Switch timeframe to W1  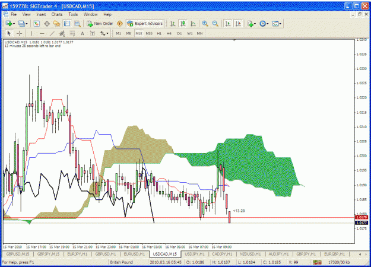click(x=190, y=34)
